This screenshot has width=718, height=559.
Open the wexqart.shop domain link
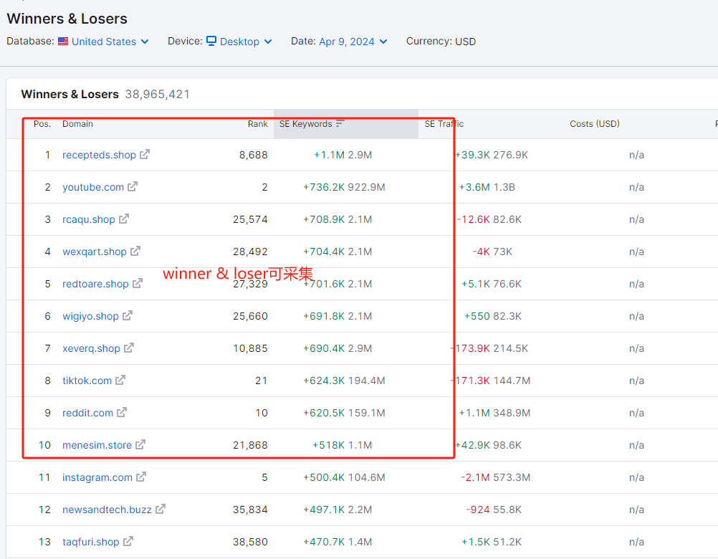point(95,252)
